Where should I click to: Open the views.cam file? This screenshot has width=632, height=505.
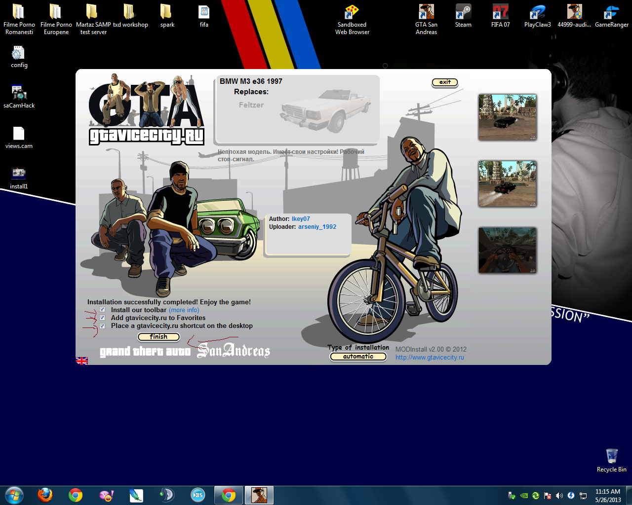(x=19, y=138)
